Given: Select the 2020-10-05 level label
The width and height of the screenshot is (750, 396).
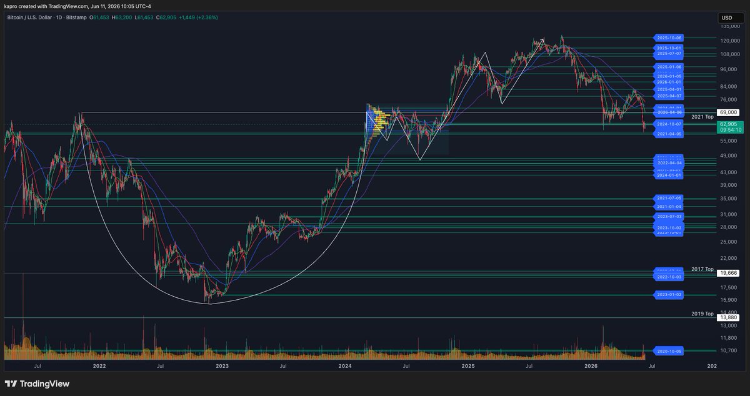Looking at the screenshot, I should [x=669, y=351].
